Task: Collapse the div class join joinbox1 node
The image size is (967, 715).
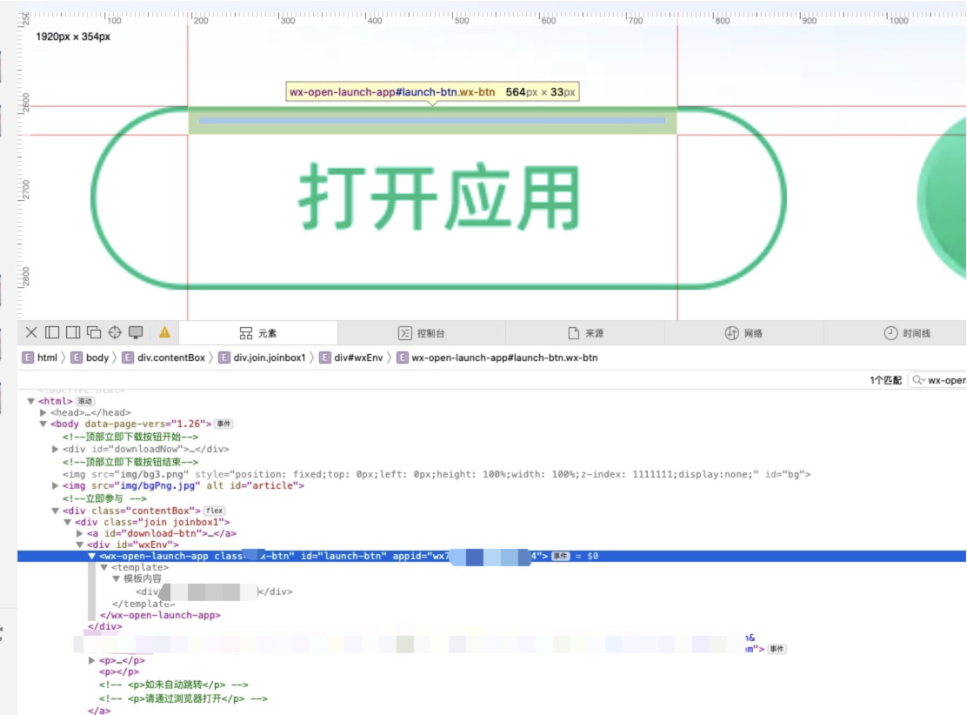Action: [x=68, y=522]
